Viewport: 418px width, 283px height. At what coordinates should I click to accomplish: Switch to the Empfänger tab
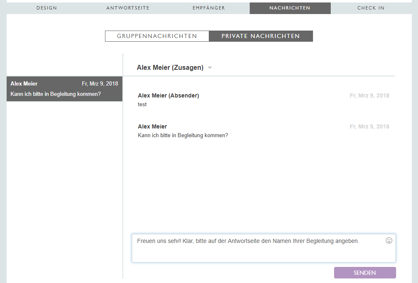click(209, 8)
